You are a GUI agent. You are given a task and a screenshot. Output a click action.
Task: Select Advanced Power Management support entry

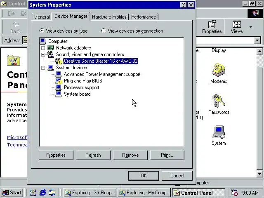(102, 74)
